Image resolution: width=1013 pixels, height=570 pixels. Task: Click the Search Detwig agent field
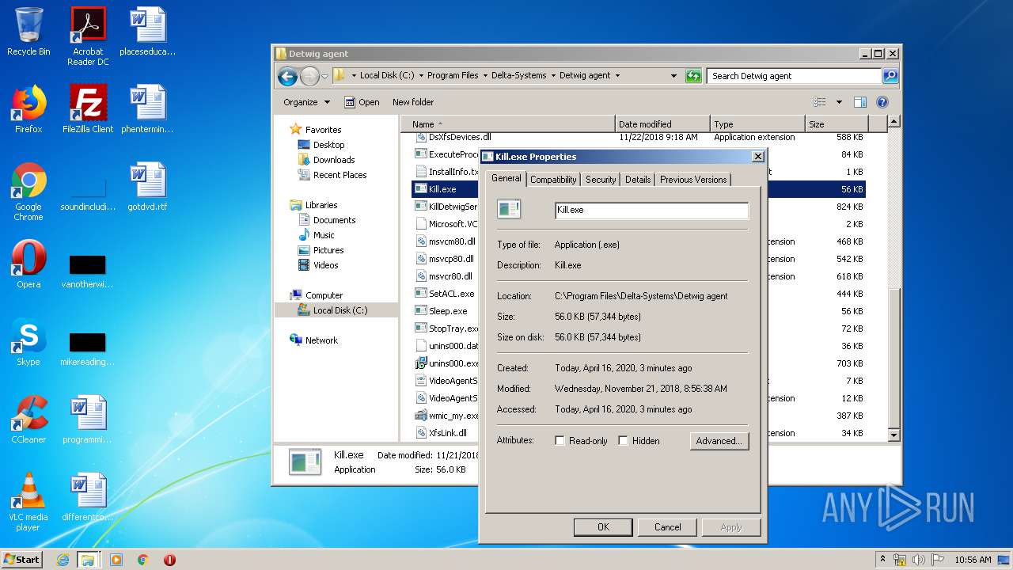click(x=793, y=76)
